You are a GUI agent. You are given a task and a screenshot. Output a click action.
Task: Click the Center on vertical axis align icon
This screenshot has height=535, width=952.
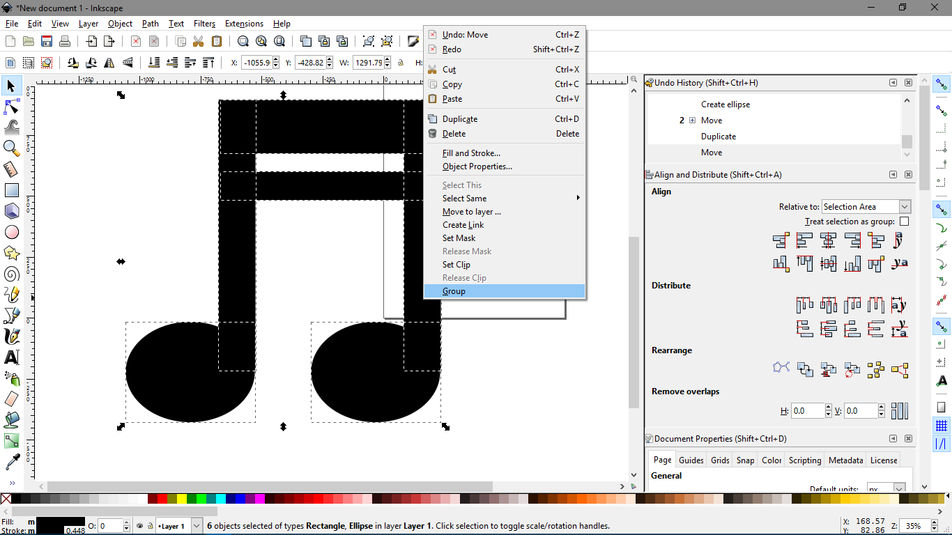coord(829,241)
